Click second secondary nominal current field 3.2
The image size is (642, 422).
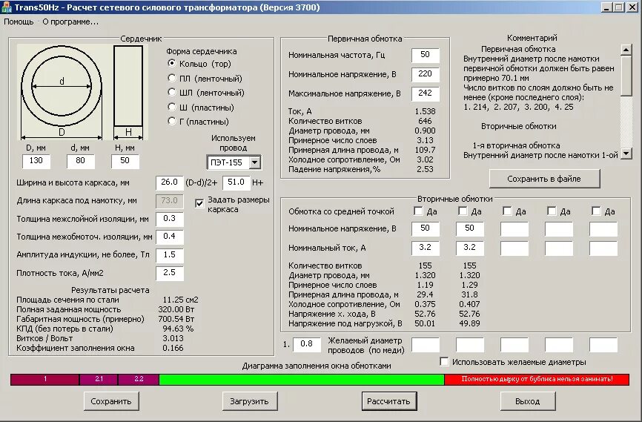(470, 248)
